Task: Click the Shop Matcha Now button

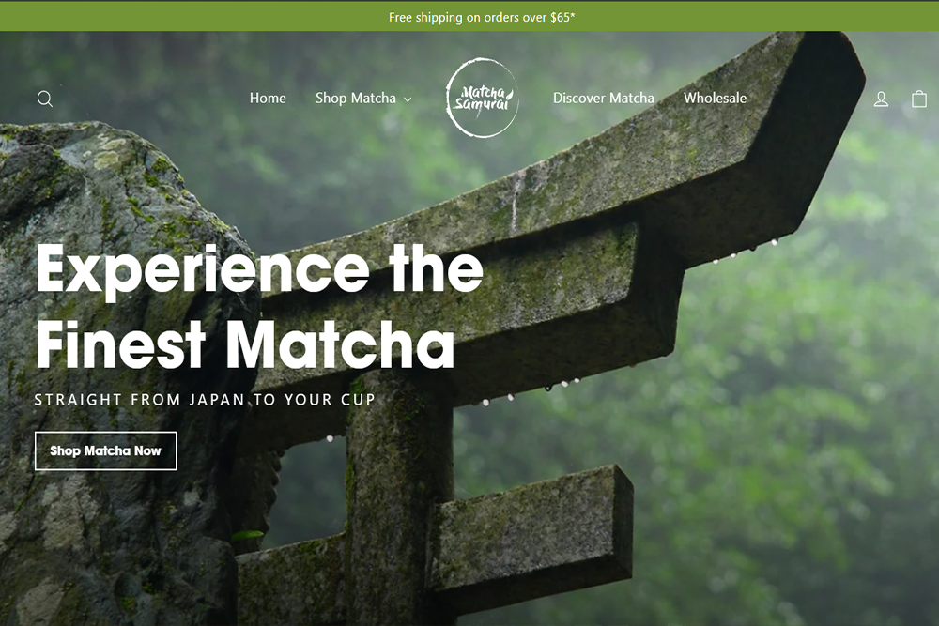Action: [x=106, y=450]
